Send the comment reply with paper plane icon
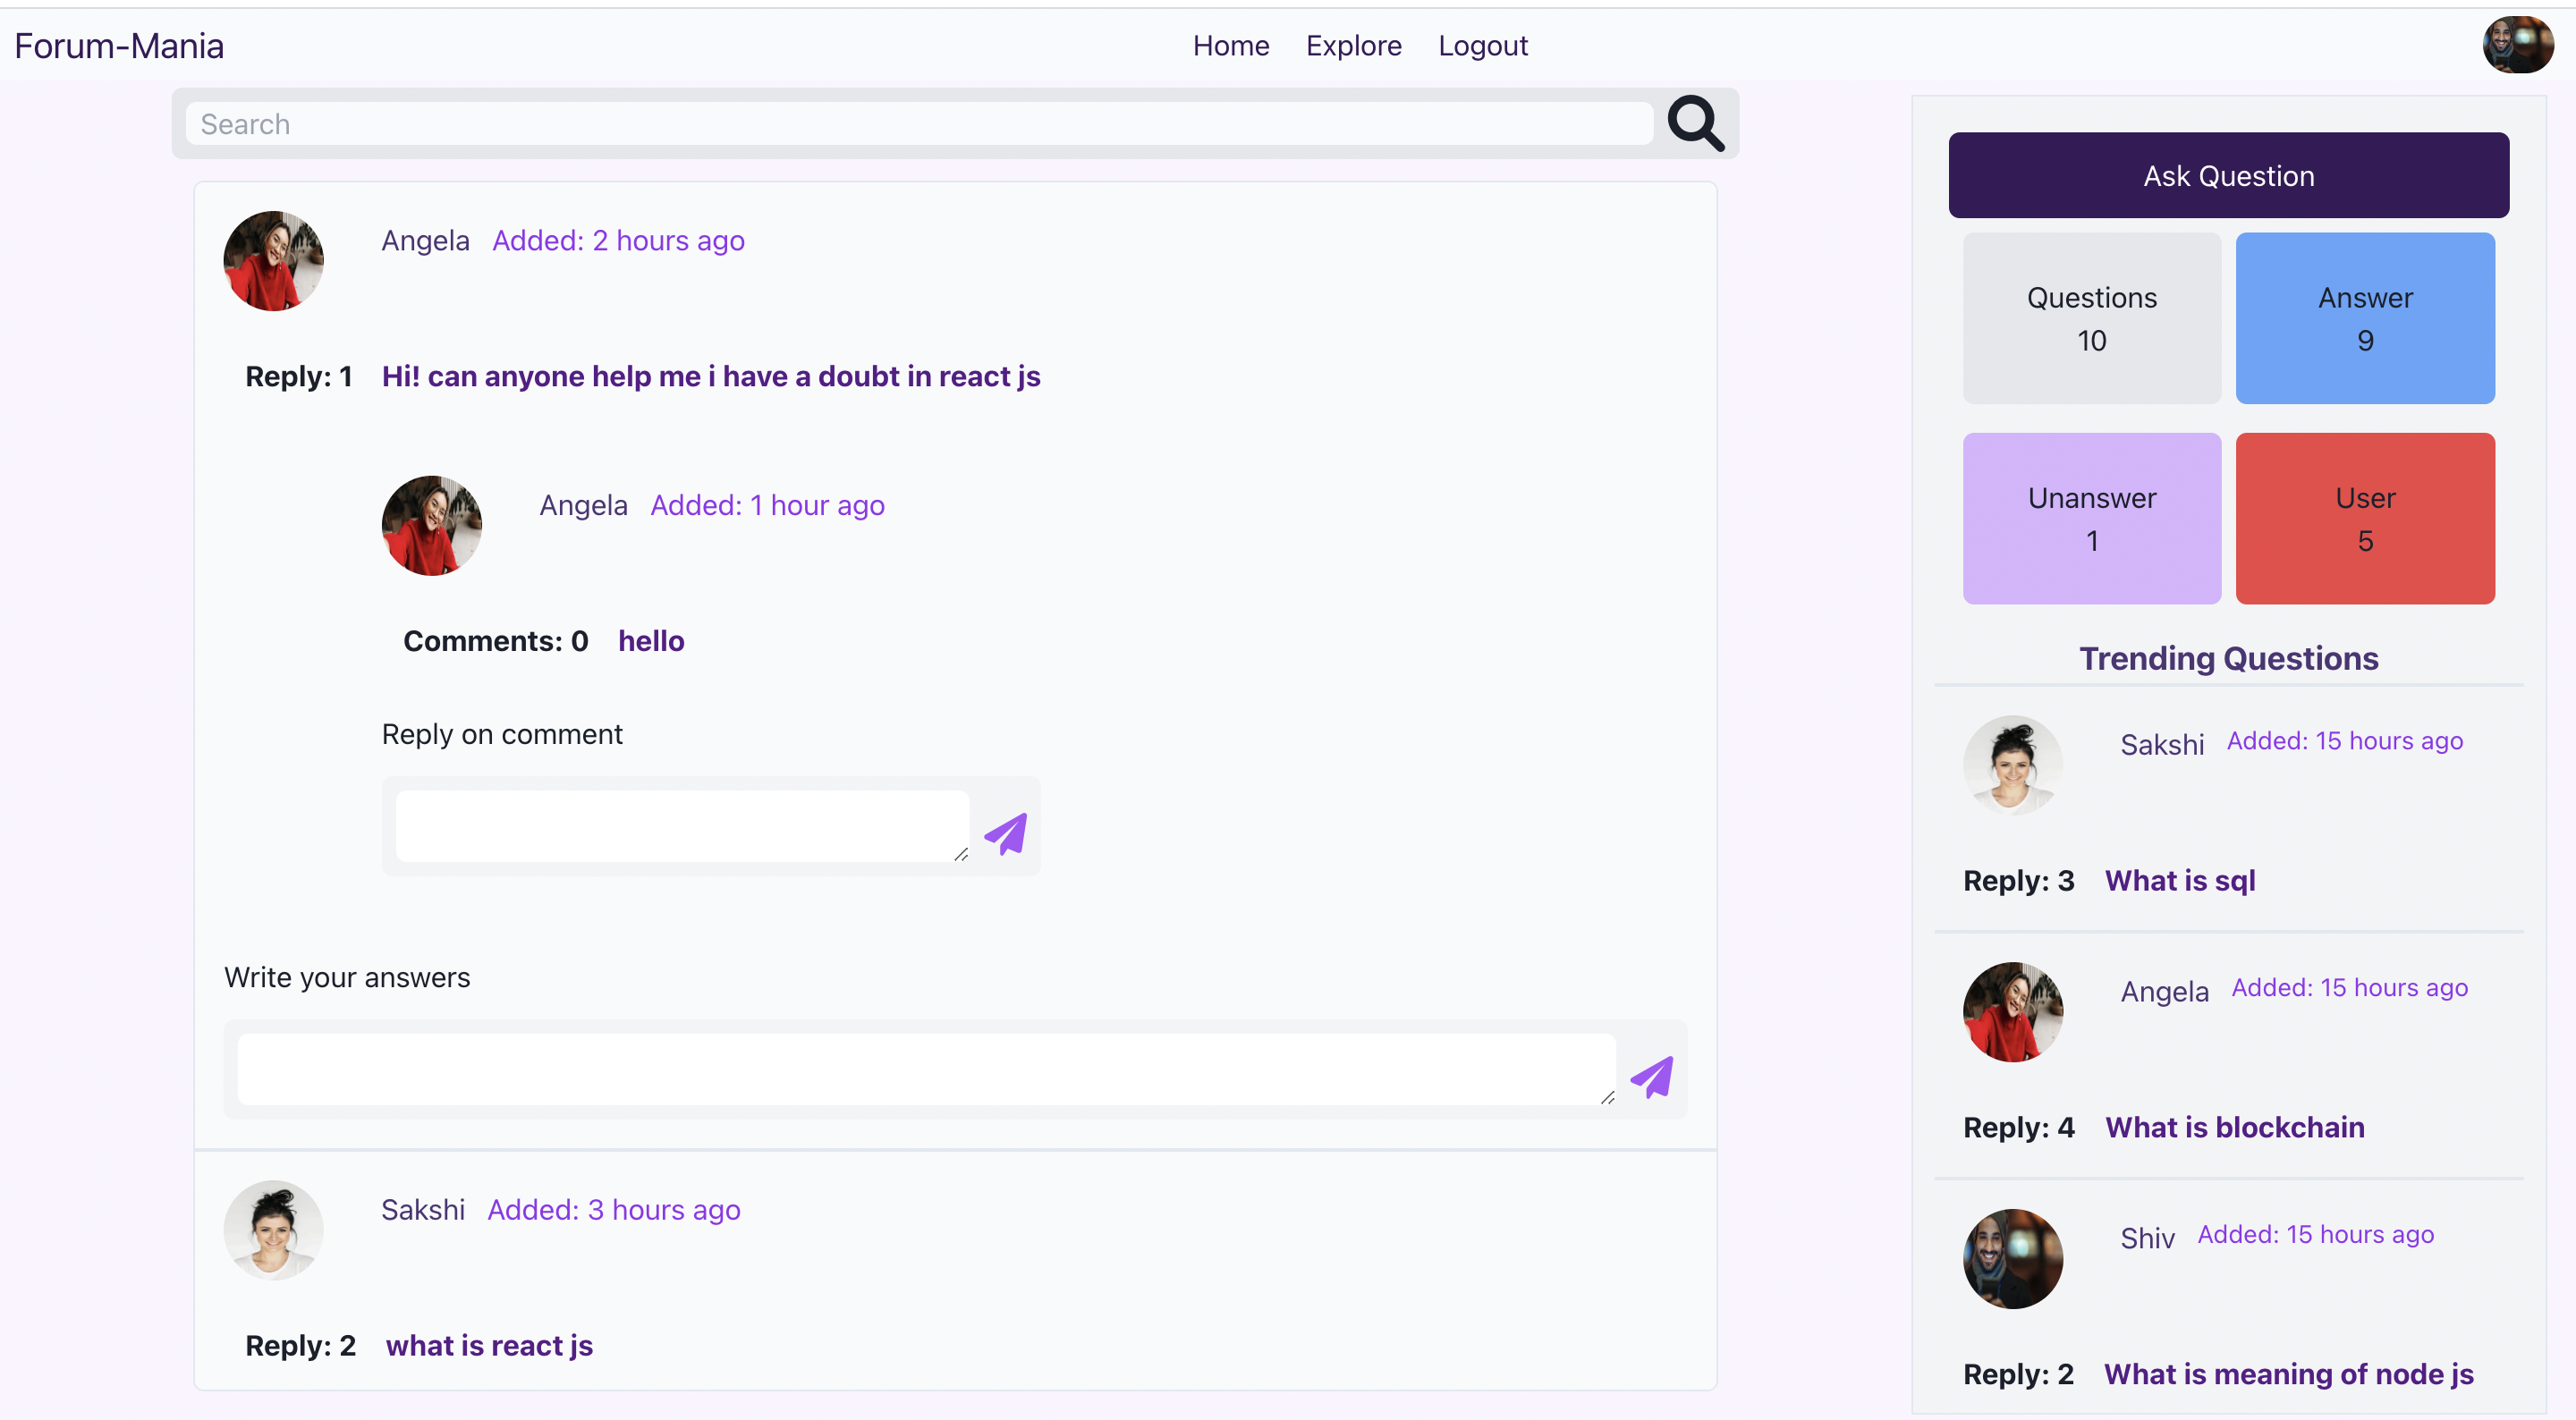This screenshot has height=1420, width=2576. [1006, 833]
